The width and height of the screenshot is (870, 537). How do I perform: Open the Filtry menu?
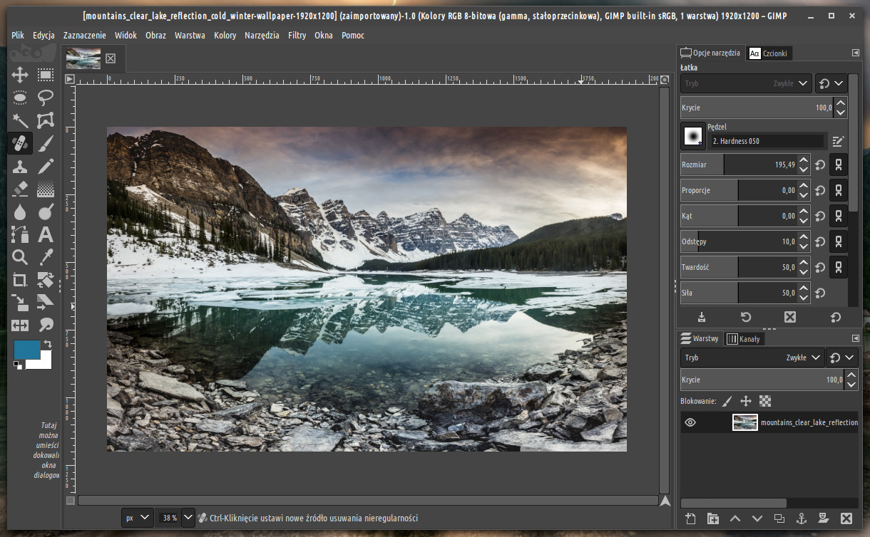click(x=297, y=35)
